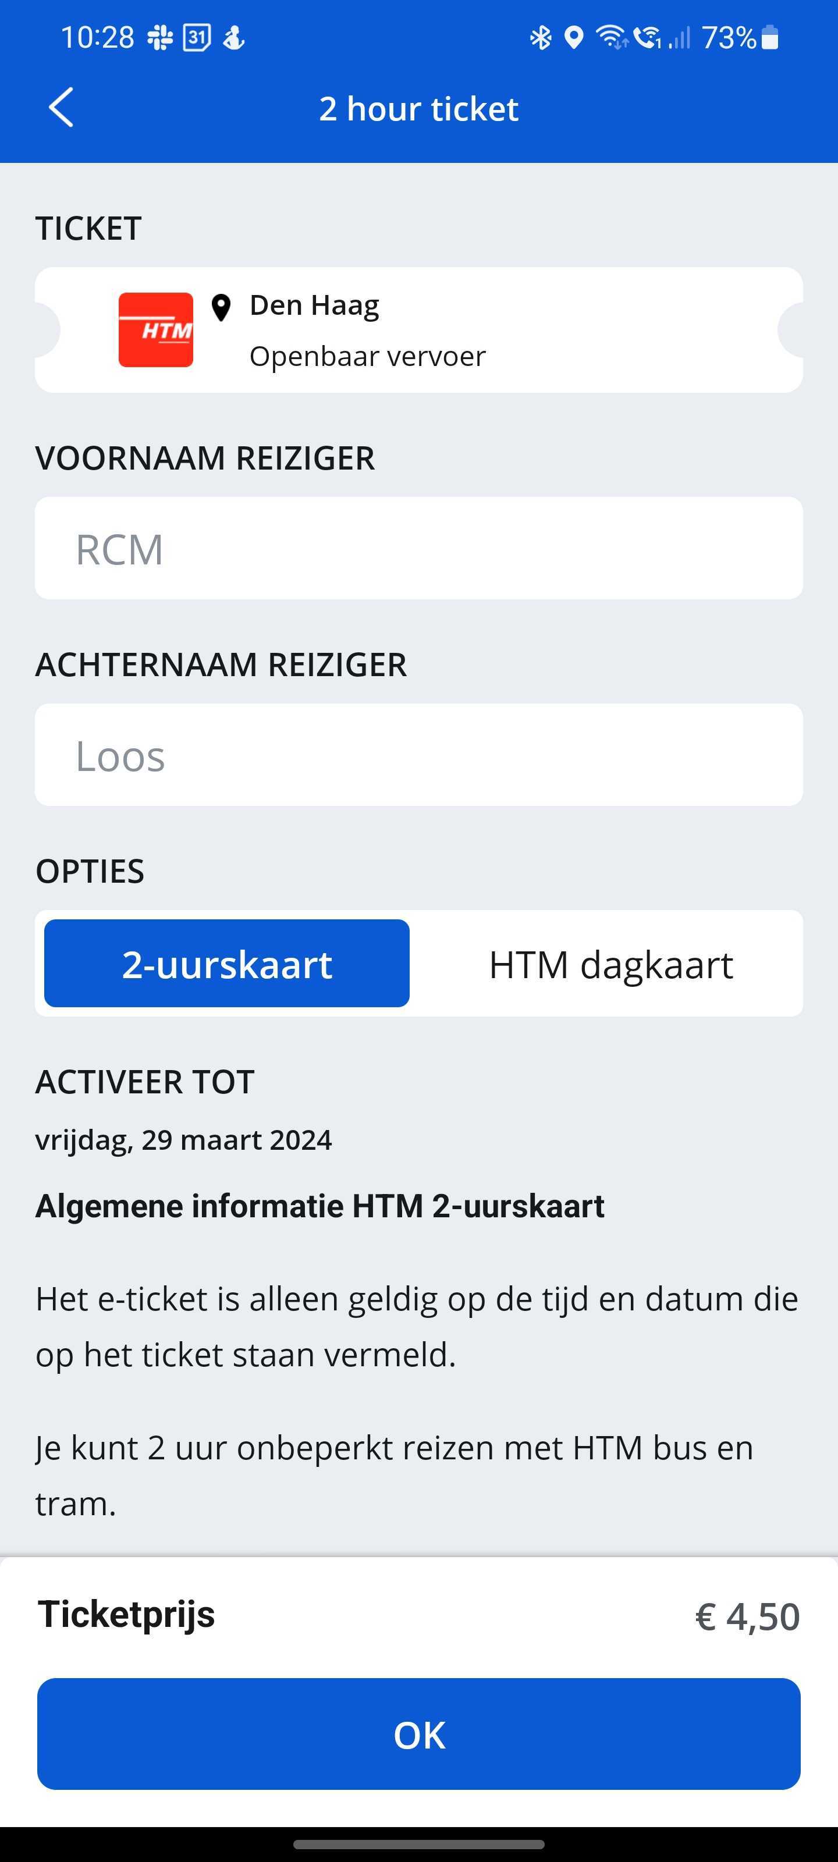Tap the Algemene informatie HTM 2-uurskaart heading
This screenshot has height=1862, width=838.
click(319, 1206)
